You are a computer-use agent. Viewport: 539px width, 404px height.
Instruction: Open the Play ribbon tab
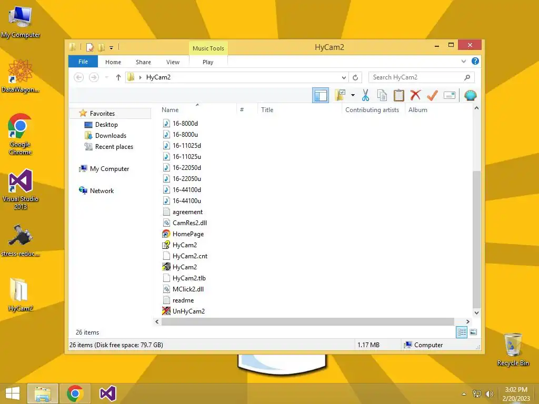pyautogui.click(x=208, y=62)
